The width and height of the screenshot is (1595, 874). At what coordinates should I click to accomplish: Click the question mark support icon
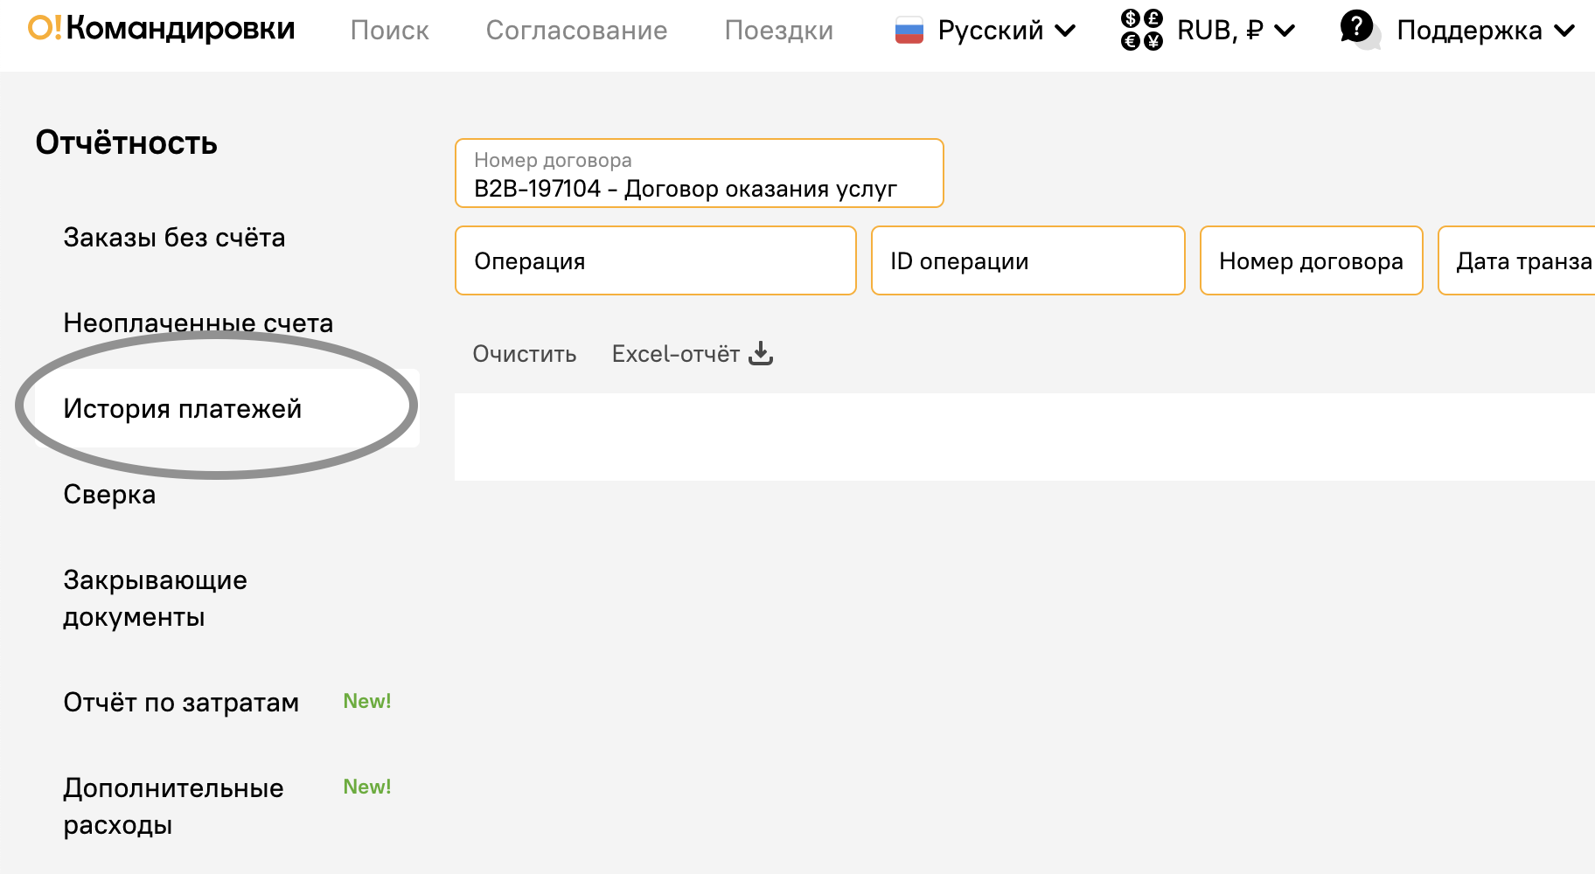point(1360,30)
